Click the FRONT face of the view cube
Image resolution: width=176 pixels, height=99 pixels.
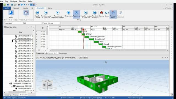pos(50,85)
